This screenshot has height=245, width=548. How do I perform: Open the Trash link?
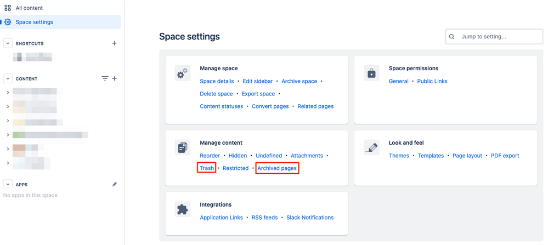[x=207, y=168]
